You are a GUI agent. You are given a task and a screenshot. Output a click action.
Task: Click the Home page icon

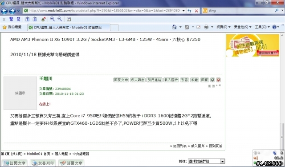coord(174,27)
